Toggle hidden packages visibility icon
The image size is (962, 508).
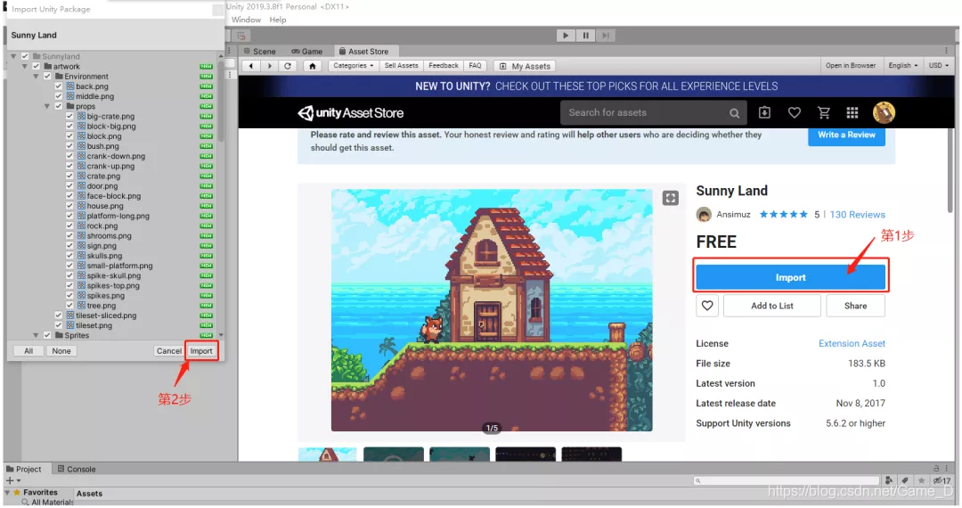click(942, 480)
